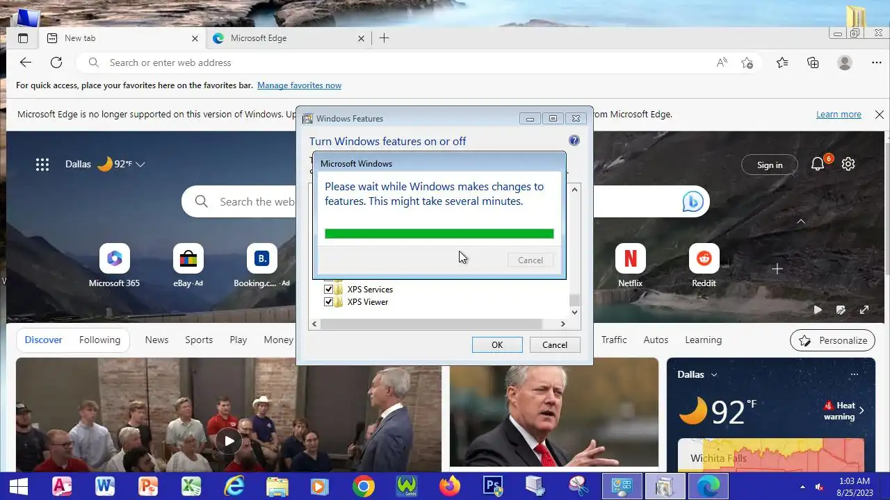The height and width of the screenshot is (500, 890).
Task: Click the Sign in button
Action: pyautogui.click(x=770, y=165)
